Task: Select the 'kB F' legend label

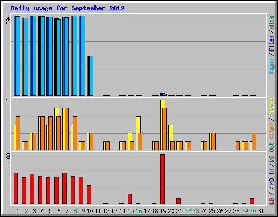Action: [272, 198]
